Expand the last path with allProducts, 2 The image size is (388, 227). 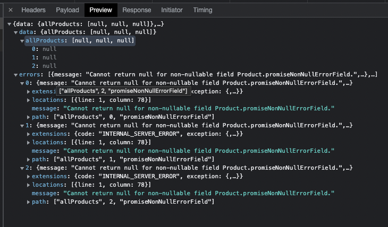[28, 202]
